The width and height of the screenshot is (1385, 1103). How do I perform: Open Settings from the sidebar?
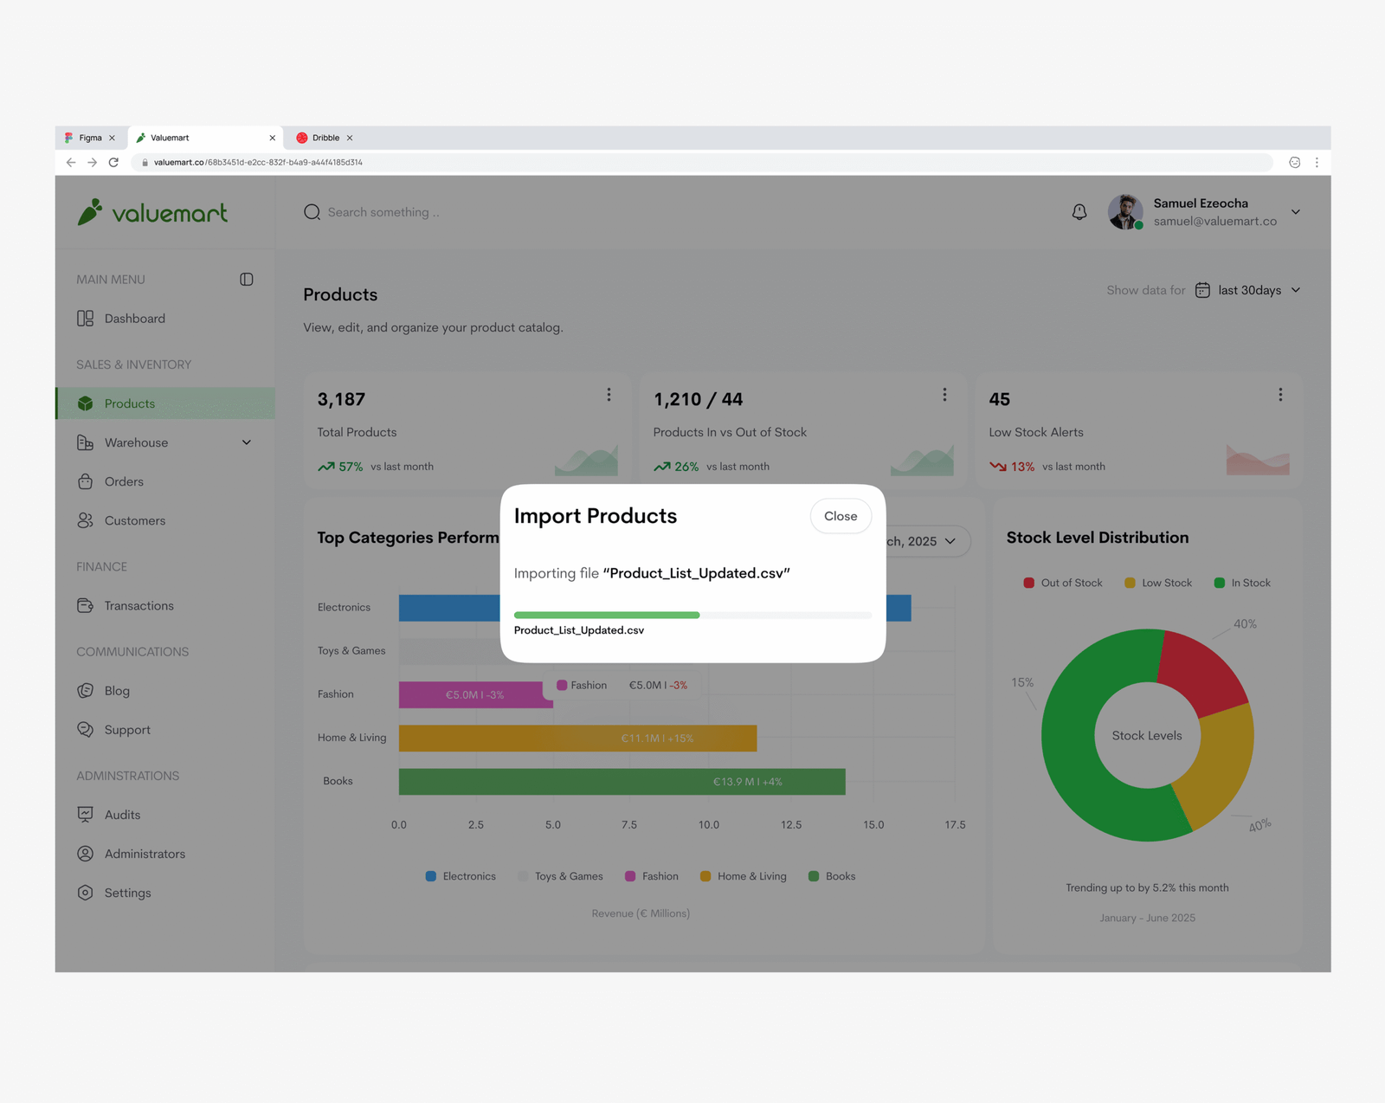pyautogui.click(x=127, y=893)
